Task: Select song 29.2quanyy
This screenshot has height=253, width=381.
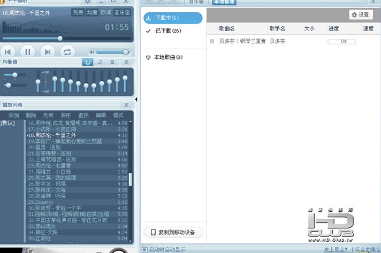Action: tap(77, 202)
